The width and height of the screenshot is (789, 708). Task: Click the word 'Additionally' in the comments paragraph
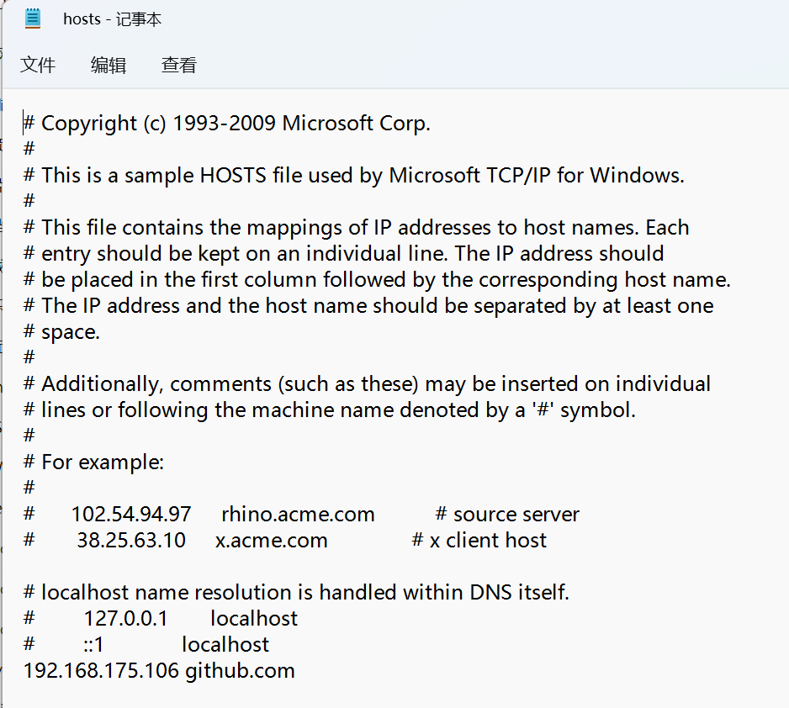pos(102,384)
